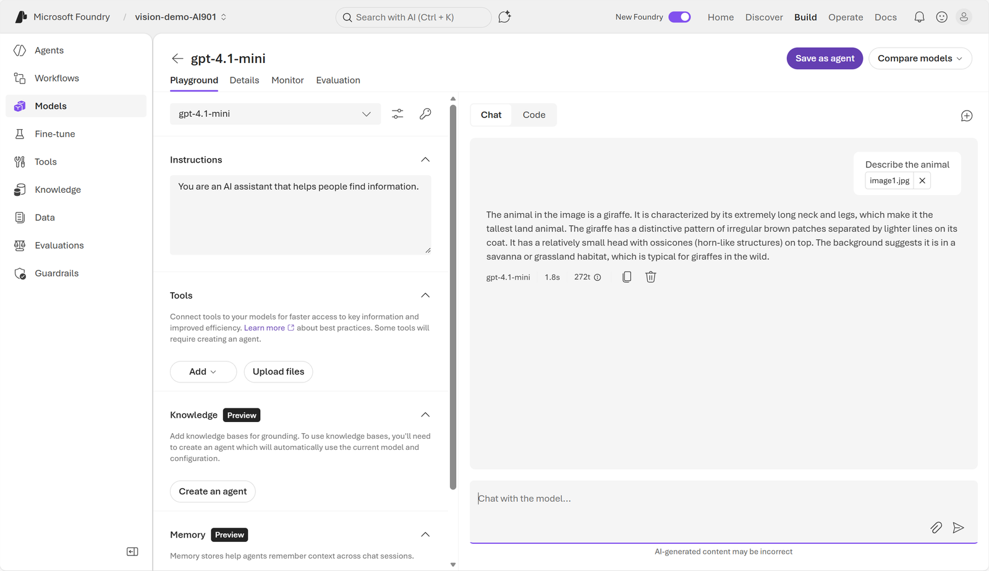Select the Code tab
This screenshot has height=571, width=989.
click(x=534, y=115)
